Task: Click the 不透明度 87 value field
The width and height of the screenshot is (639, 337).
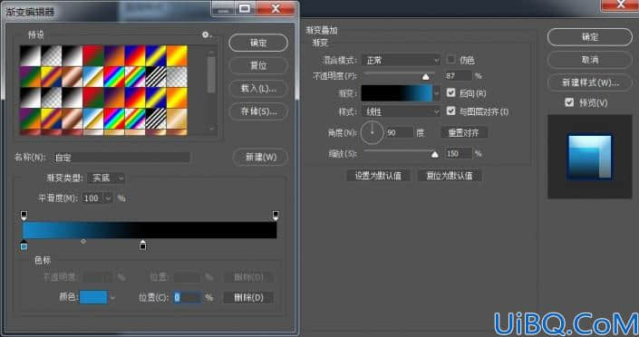Action: [x=458, y=76]
